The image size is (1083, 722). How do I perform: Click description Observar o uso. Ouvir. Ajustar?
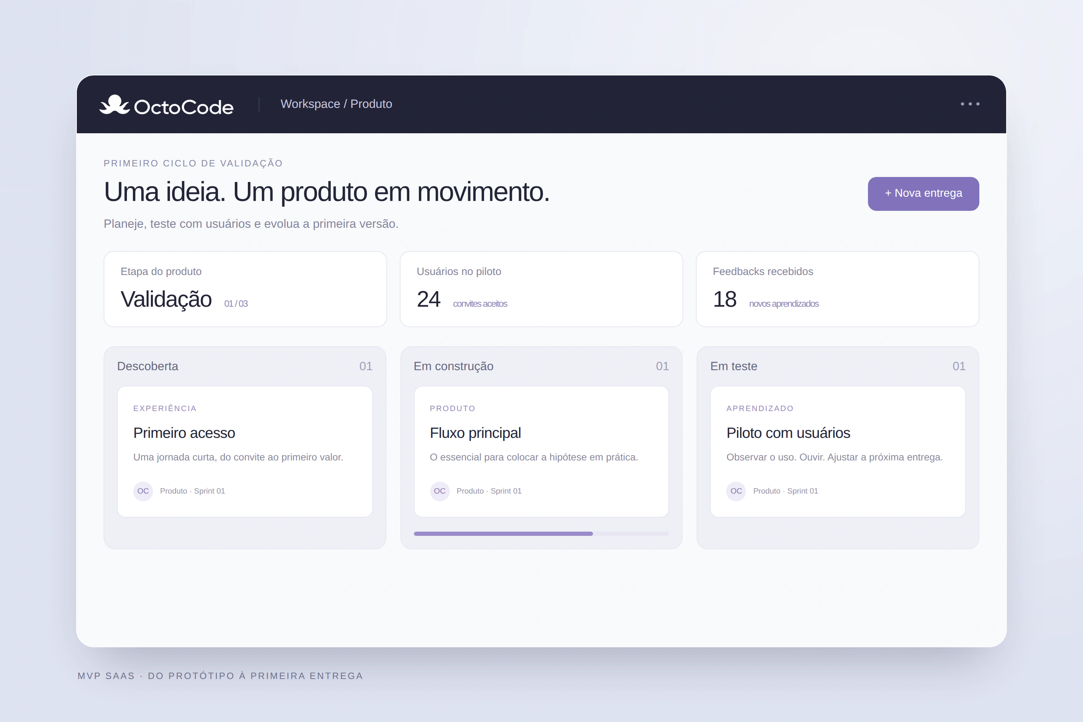[x=834, y=457]
